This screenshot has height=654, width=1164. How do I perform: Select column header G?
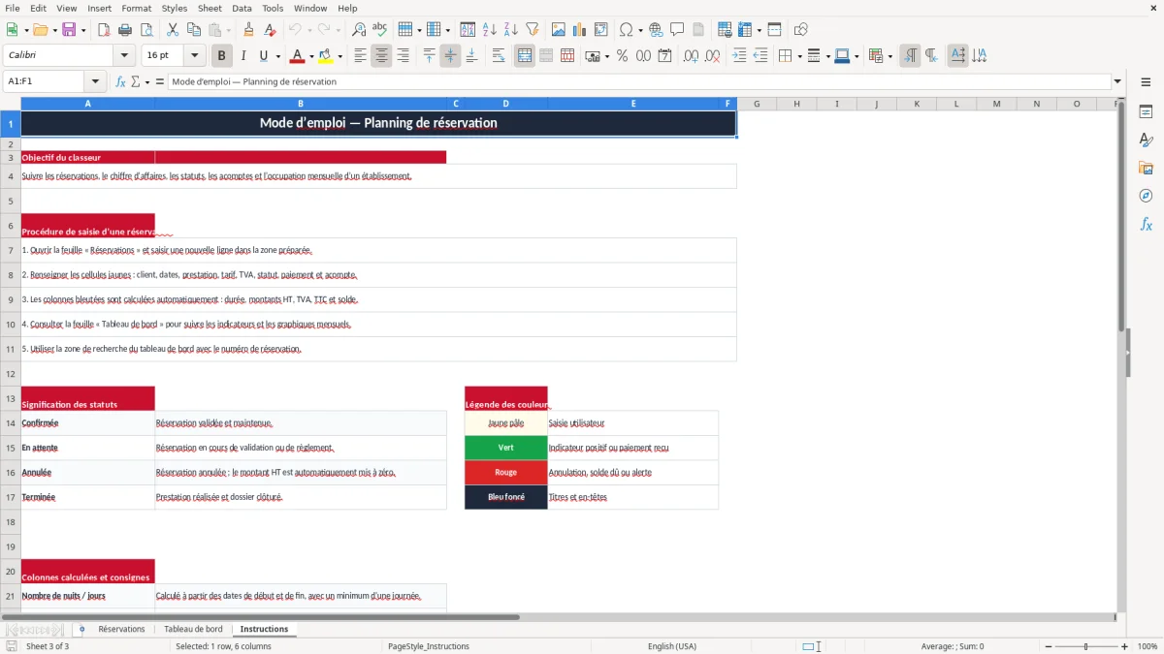pos(756,104)
